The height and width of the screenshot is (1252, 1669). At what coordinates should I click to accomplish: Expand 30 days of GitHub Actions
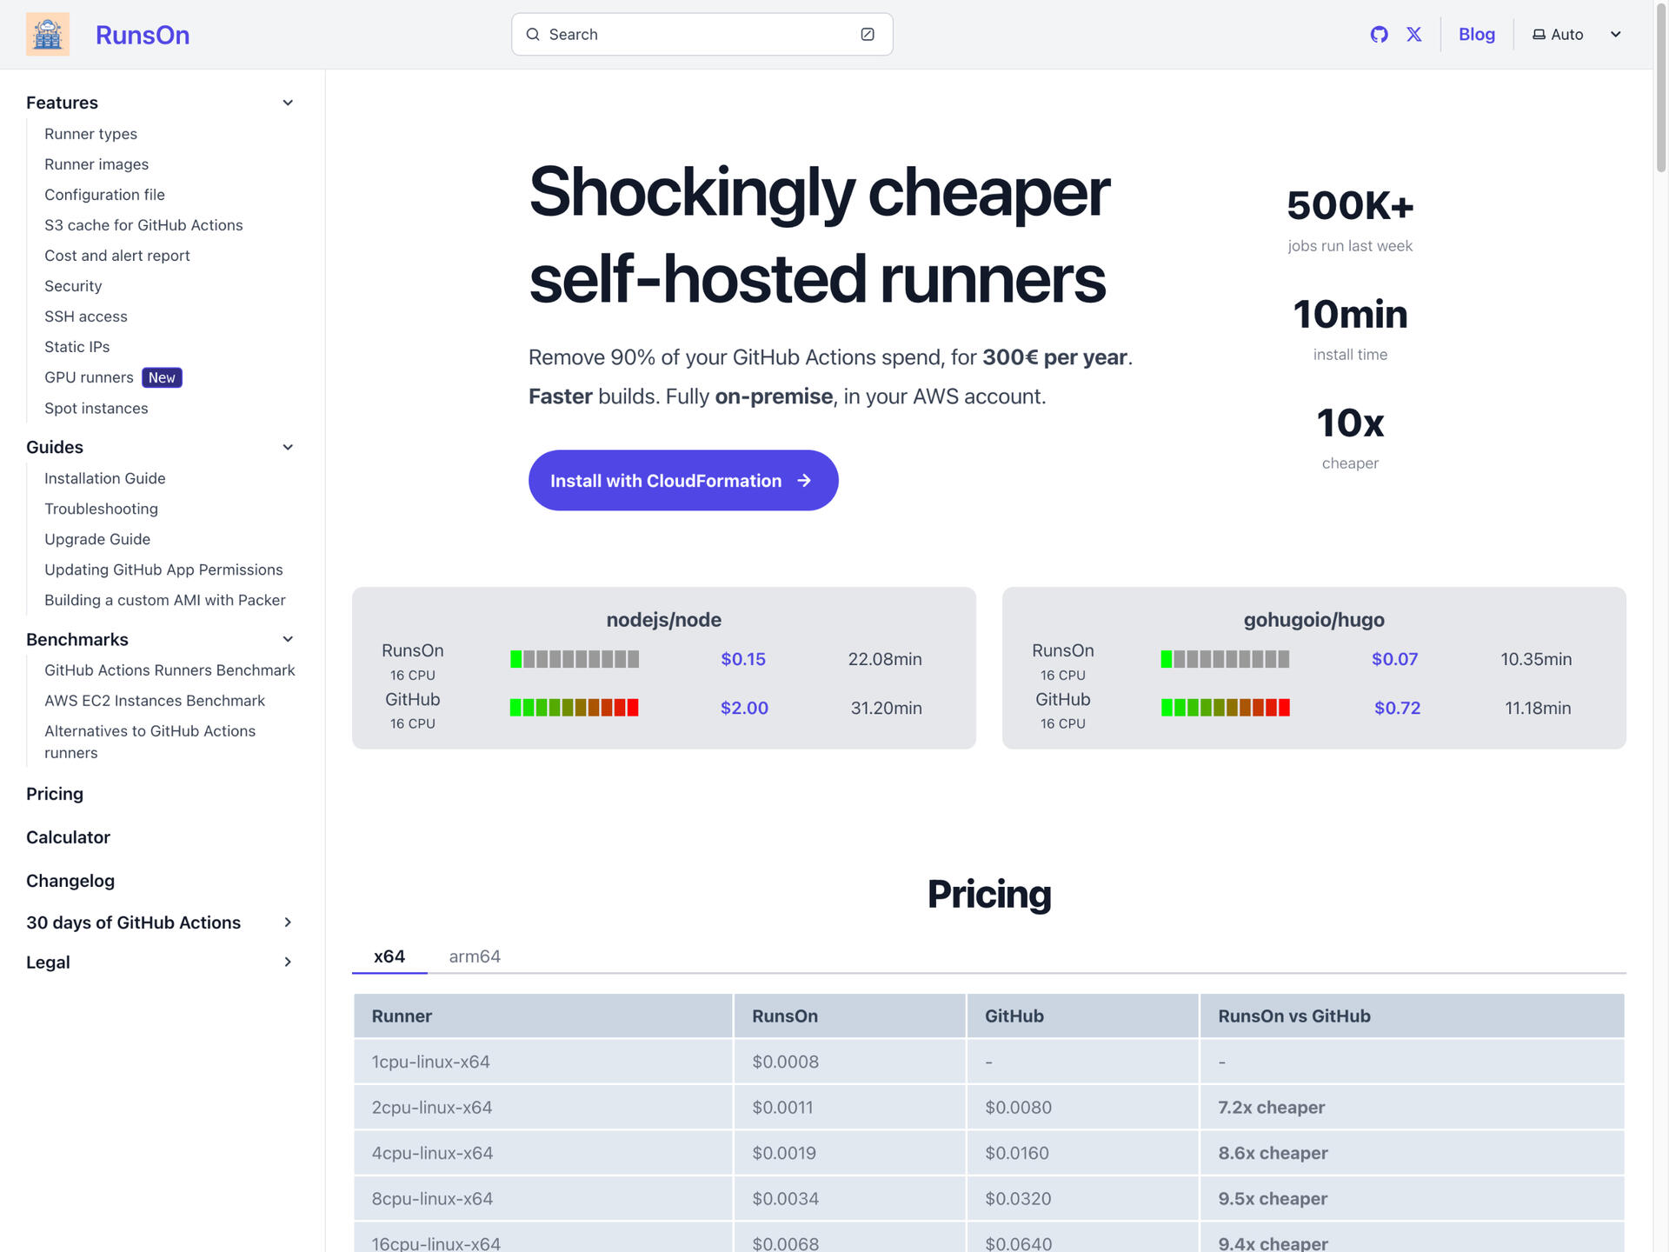(x=288, y=922)
